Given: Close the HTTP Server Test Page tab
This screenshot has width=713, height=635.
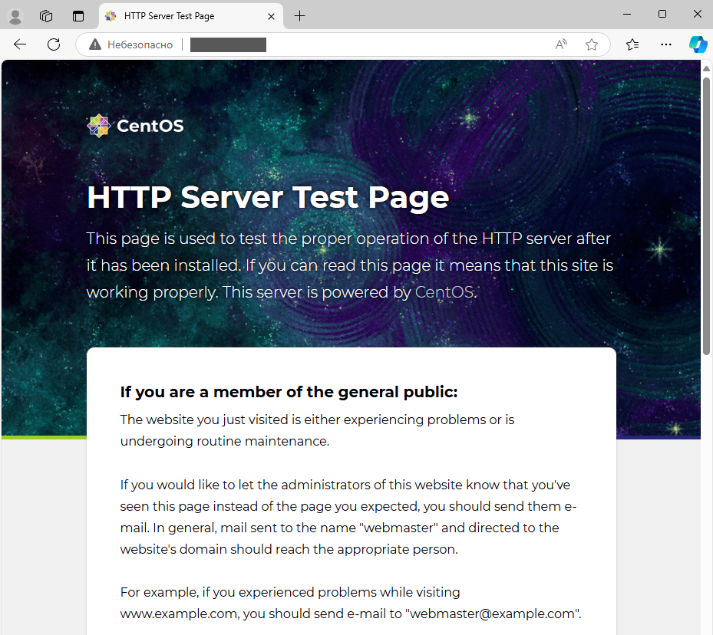Looking at the screenshot, I should (x=271, y=16).
